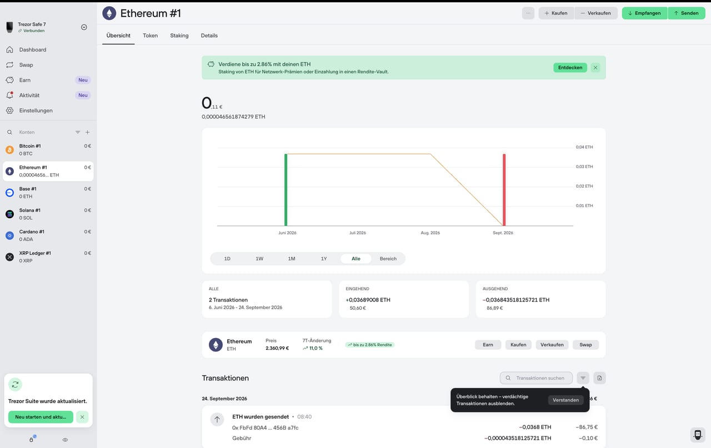Click the filter icon next to Konten
Image resolution: width=711 pixels, height=448 pixels.
[78, 132]
